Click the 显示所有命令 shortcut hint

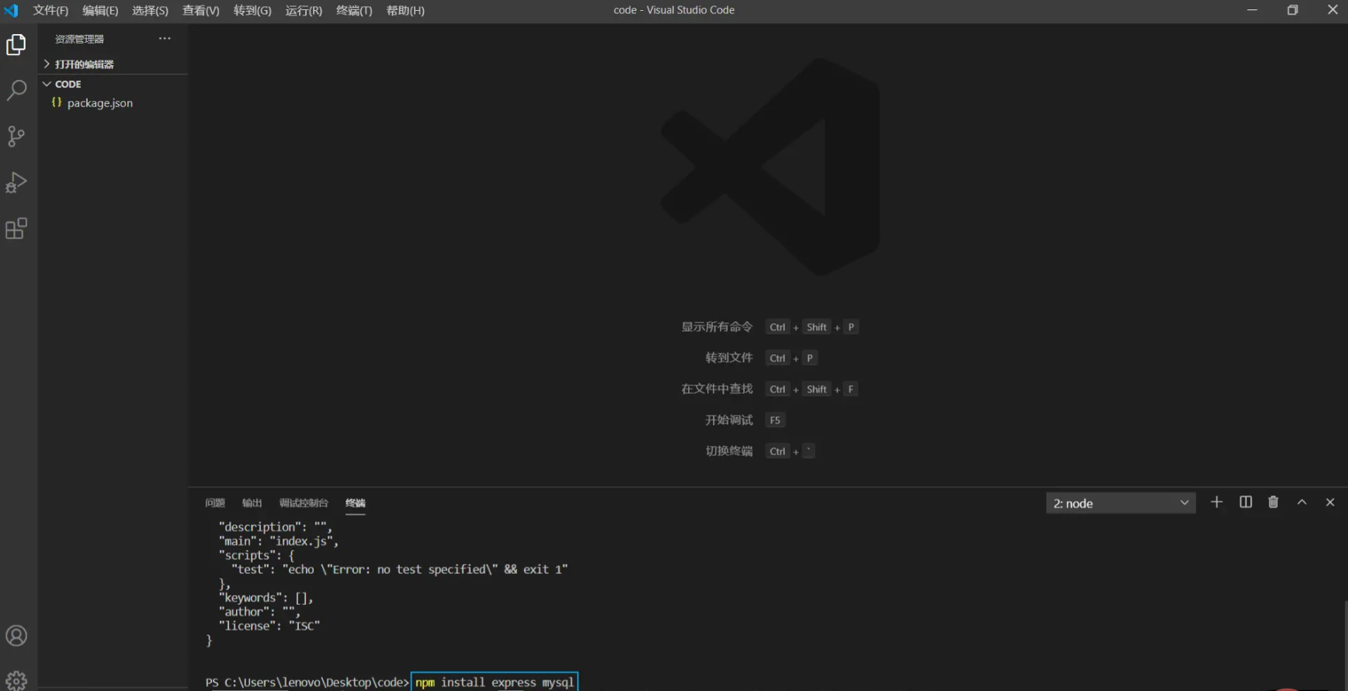[x=717, y=327]
